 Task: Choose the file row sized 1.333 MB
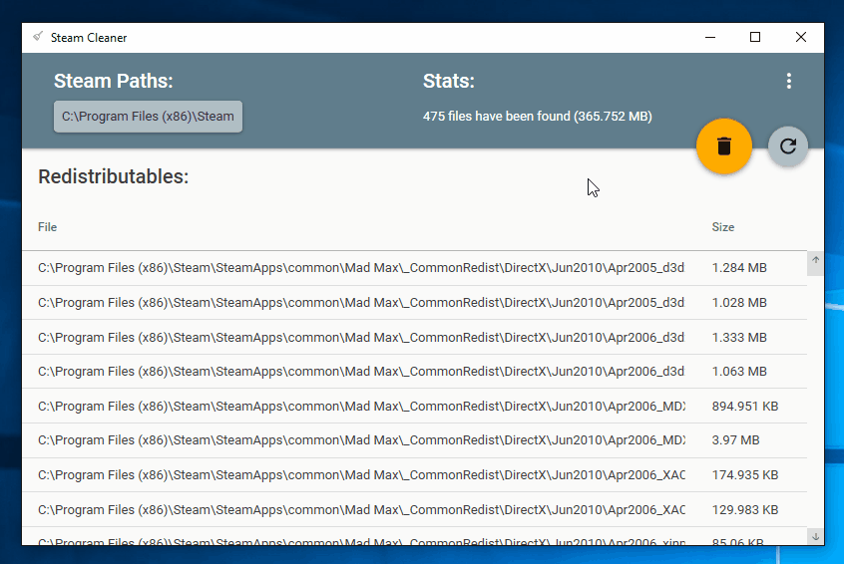click(361, 337)
